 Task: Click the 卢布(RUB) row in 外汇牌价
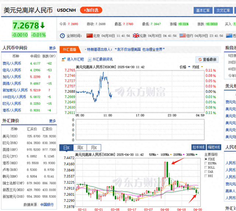[29, 170]
